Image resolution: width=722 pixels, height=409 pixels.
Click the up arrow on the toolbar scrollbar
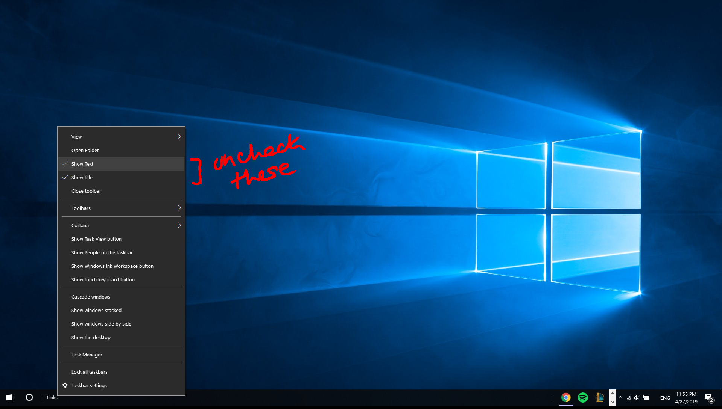click(613, 393)
